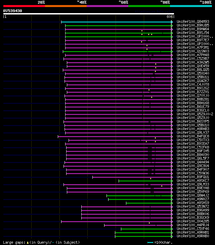The image size is (215, 245).
Task: Click the cyan ~100% identity color band
Action: pos(191,6)
